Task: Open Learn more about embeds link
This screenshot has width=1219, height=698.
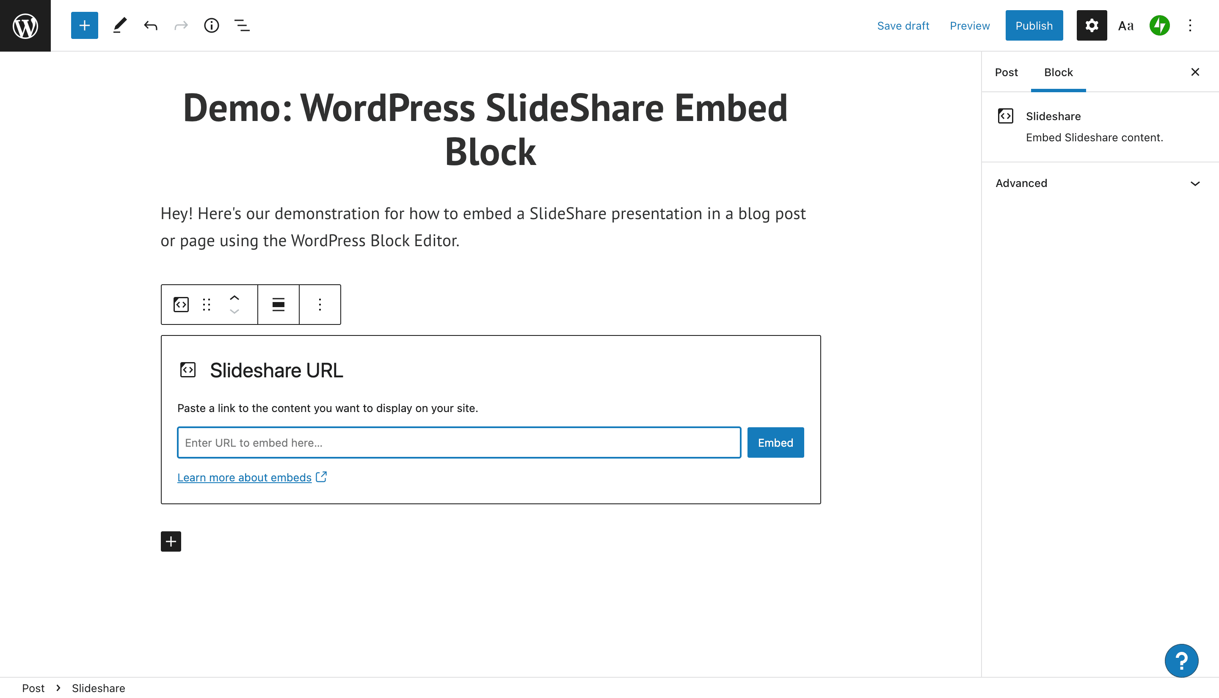Action: [245, 478]
